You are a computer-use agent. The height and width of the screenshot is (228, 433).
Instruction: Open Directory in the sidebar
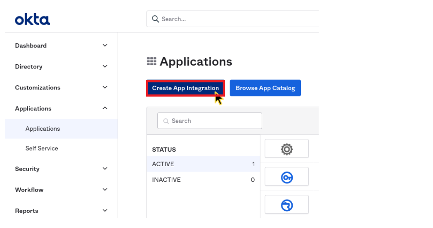(x=29, y=66)
